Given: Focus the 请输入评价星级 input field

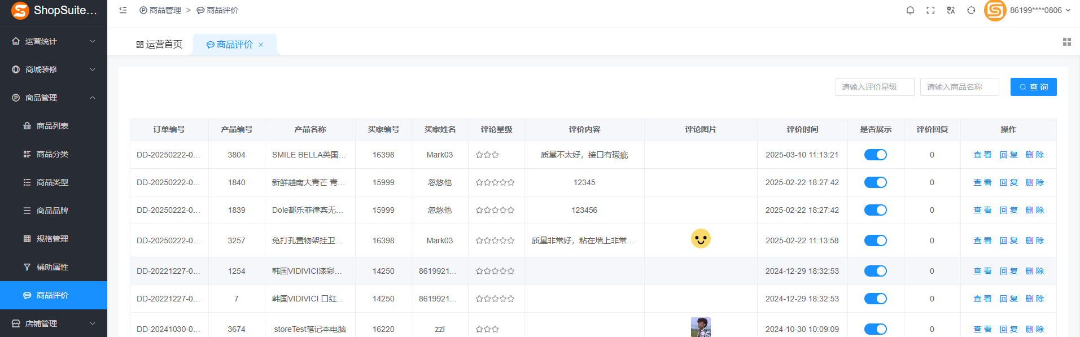Looking at the screenshot, I should 875,87.
